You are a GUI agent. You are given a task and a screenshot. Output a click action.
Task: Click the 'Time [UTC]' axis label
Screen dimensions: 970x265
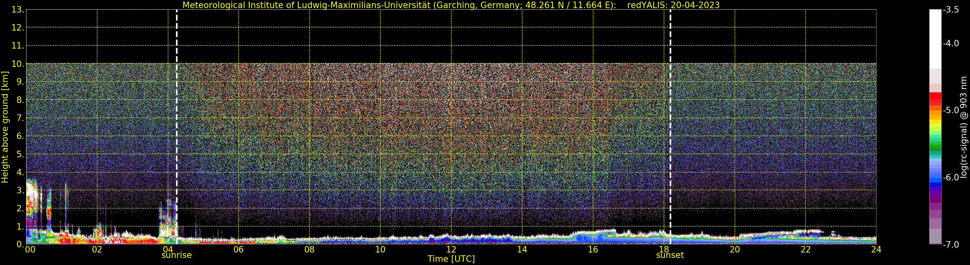(x=451, y=259)
